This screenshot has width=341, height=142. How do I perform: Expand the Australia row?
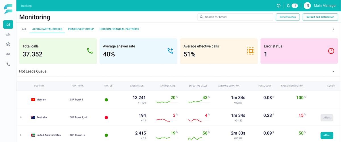(x=21, y=117)
